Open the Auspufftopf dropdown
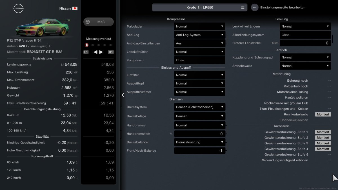Screen dimensions: 338x190 coord(200,83)
